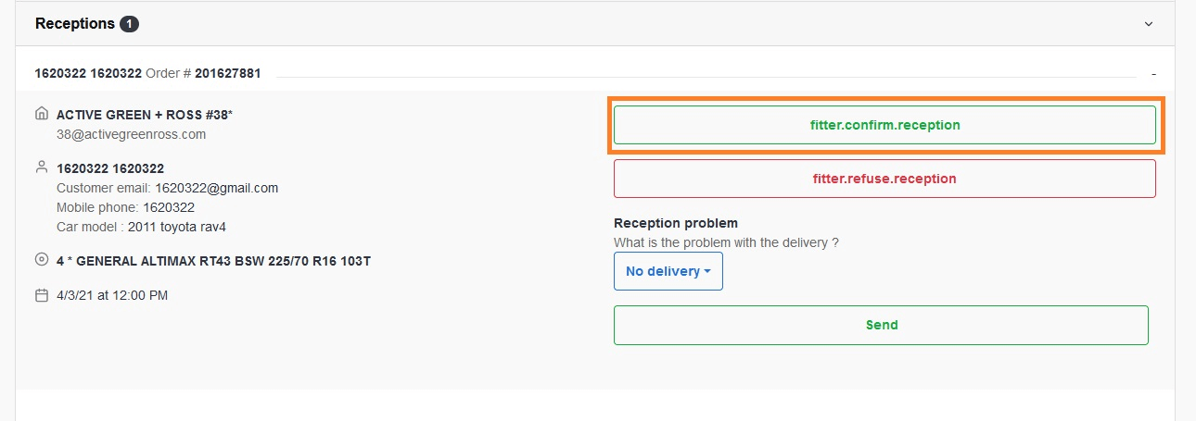Collapse the order row using the dash
Image resolution: width=1196 pixels, height=421 pixels.
[x=1153, y=73]
